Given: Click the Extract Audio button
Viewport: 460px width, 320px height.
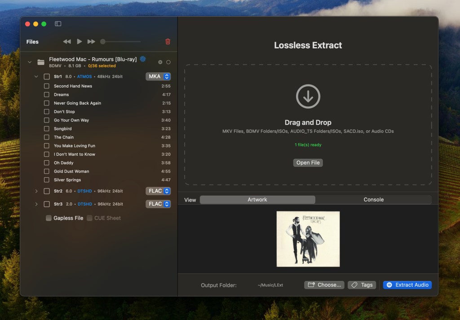Looking at the screenshot, I should coord(407,285).
